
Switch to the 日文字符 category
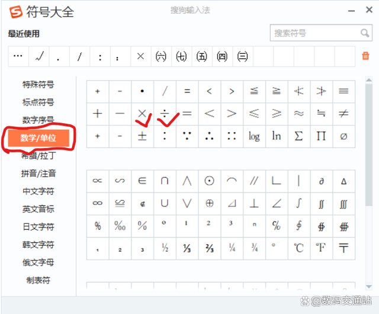(x=38, y=227)
